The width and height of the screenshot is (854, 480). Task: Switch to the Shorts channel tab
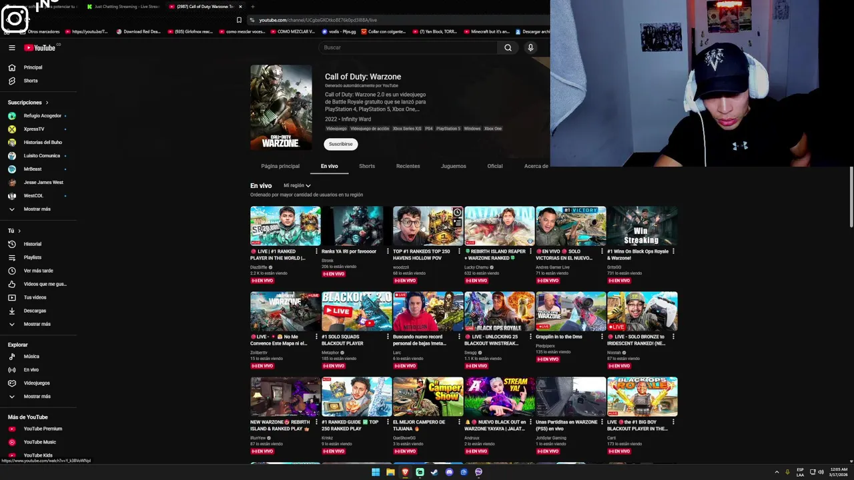pos(367,166)
